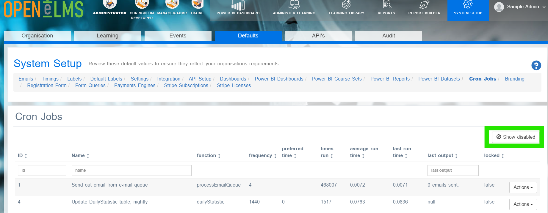Focus the last output filter field
This screenshot has height=213, width=548.
(x=453, y=171)
